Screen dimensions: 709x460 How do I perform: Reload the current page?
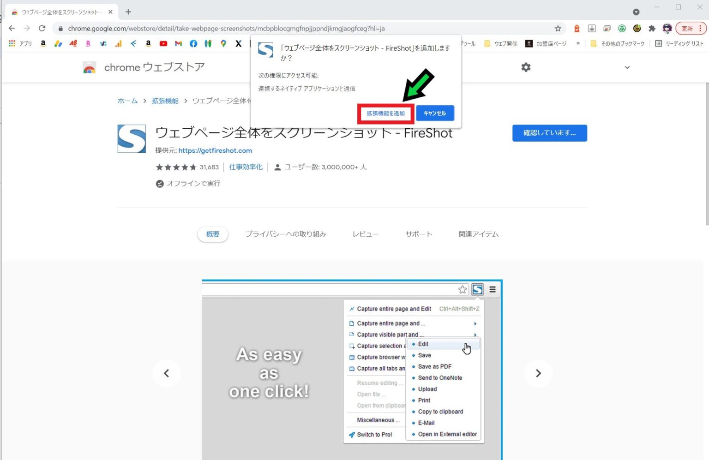click(42, 29)
